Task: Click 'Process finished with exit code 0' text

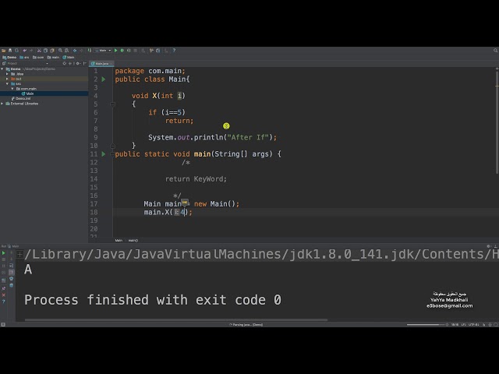Action: [x=153, y=300]
